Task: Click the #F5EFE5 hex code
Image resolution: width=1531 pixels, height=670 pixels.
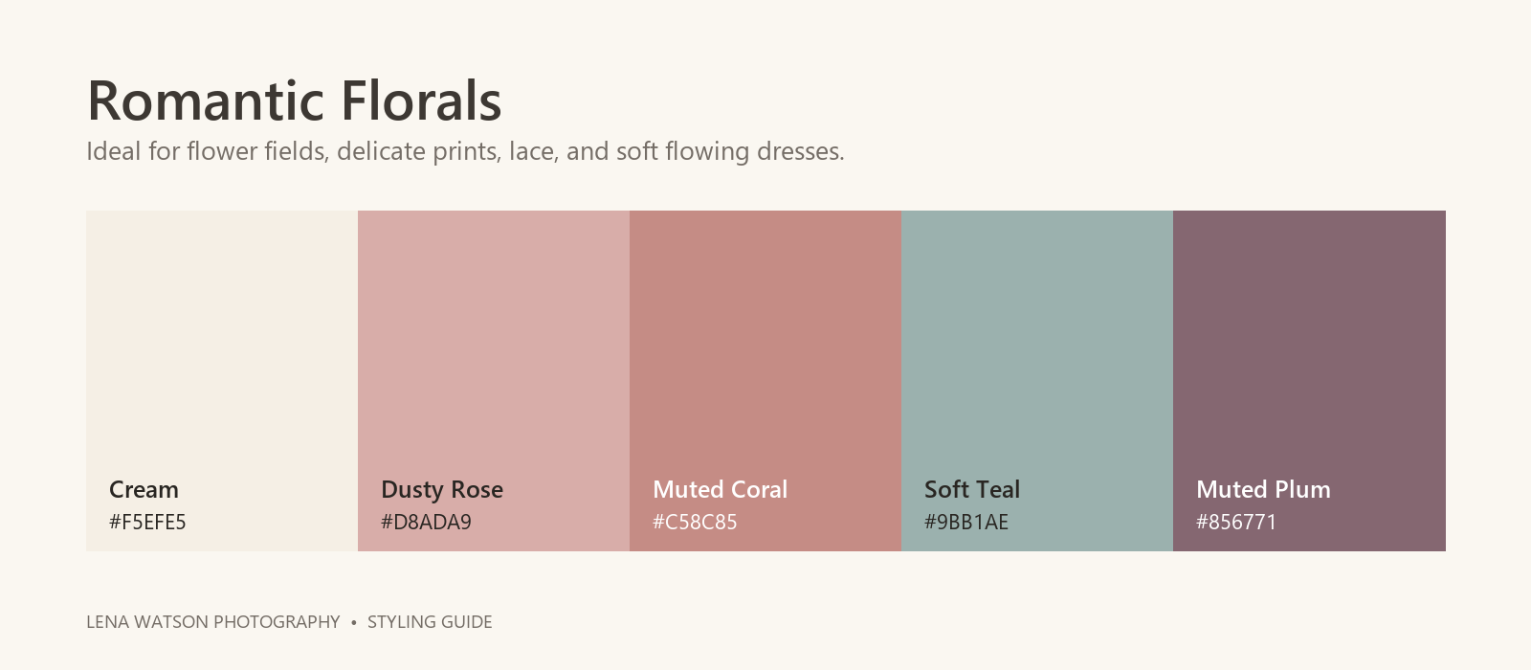Action: (147, 522)
